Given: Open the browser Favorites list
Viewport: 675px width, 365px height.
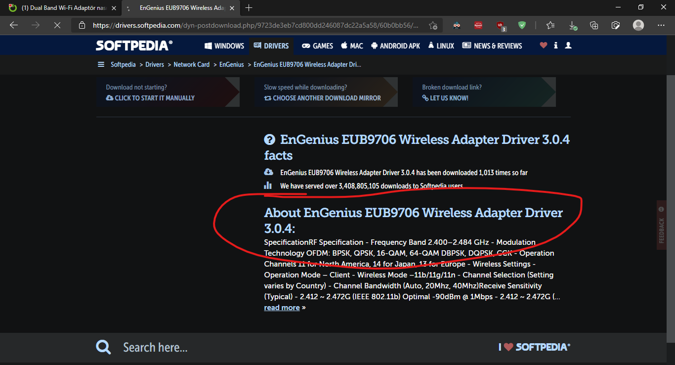Looking at the screenshot, I should (x=551, y=25).
